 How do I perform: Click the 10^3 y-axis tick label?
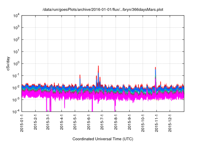click(16, 28)
